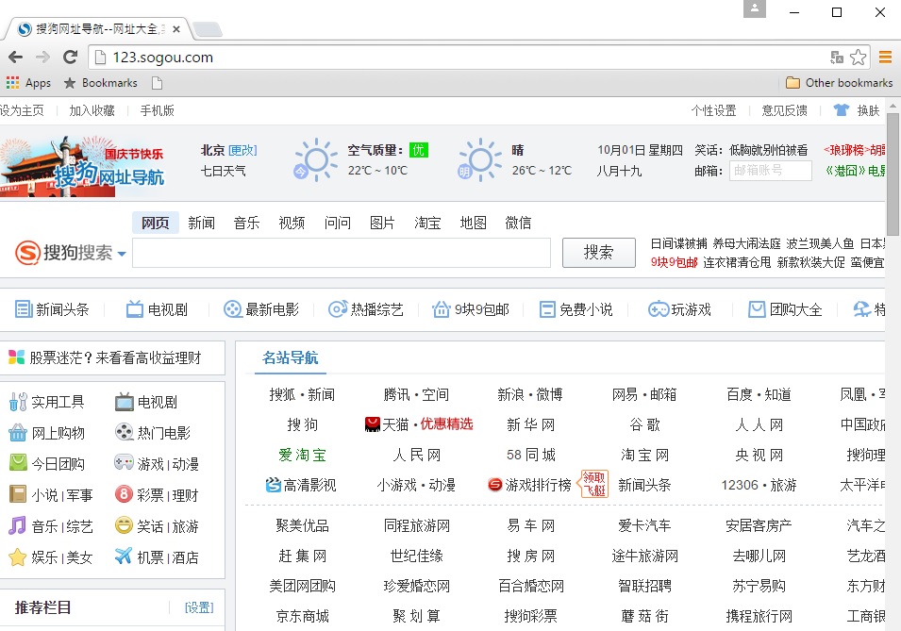Click the 玩游戏 gamepad icon
Image resolution: width=901 pixels, height=631 pixels.
(659, 309)
